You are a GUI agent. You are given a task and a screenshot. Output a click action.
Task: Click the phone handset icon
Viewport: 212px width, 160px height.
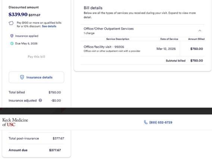click(x=146, y=122)
